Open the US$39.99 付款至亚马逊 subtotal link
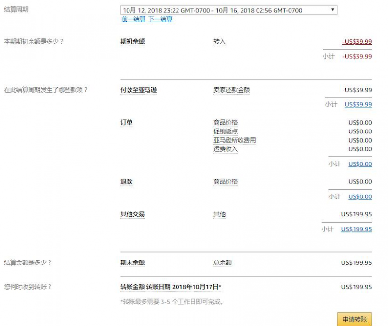This screenshot has width=388, height=326. coord(358,104)
